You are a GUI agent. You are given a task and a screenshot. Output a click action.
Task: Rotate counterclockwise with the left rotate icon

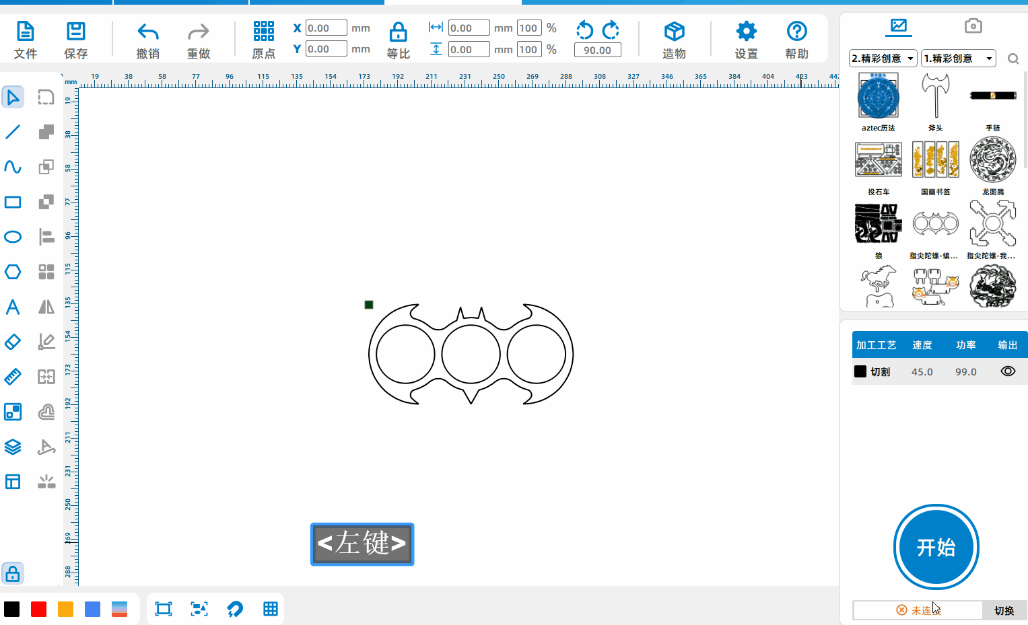(x=585, y=30)
